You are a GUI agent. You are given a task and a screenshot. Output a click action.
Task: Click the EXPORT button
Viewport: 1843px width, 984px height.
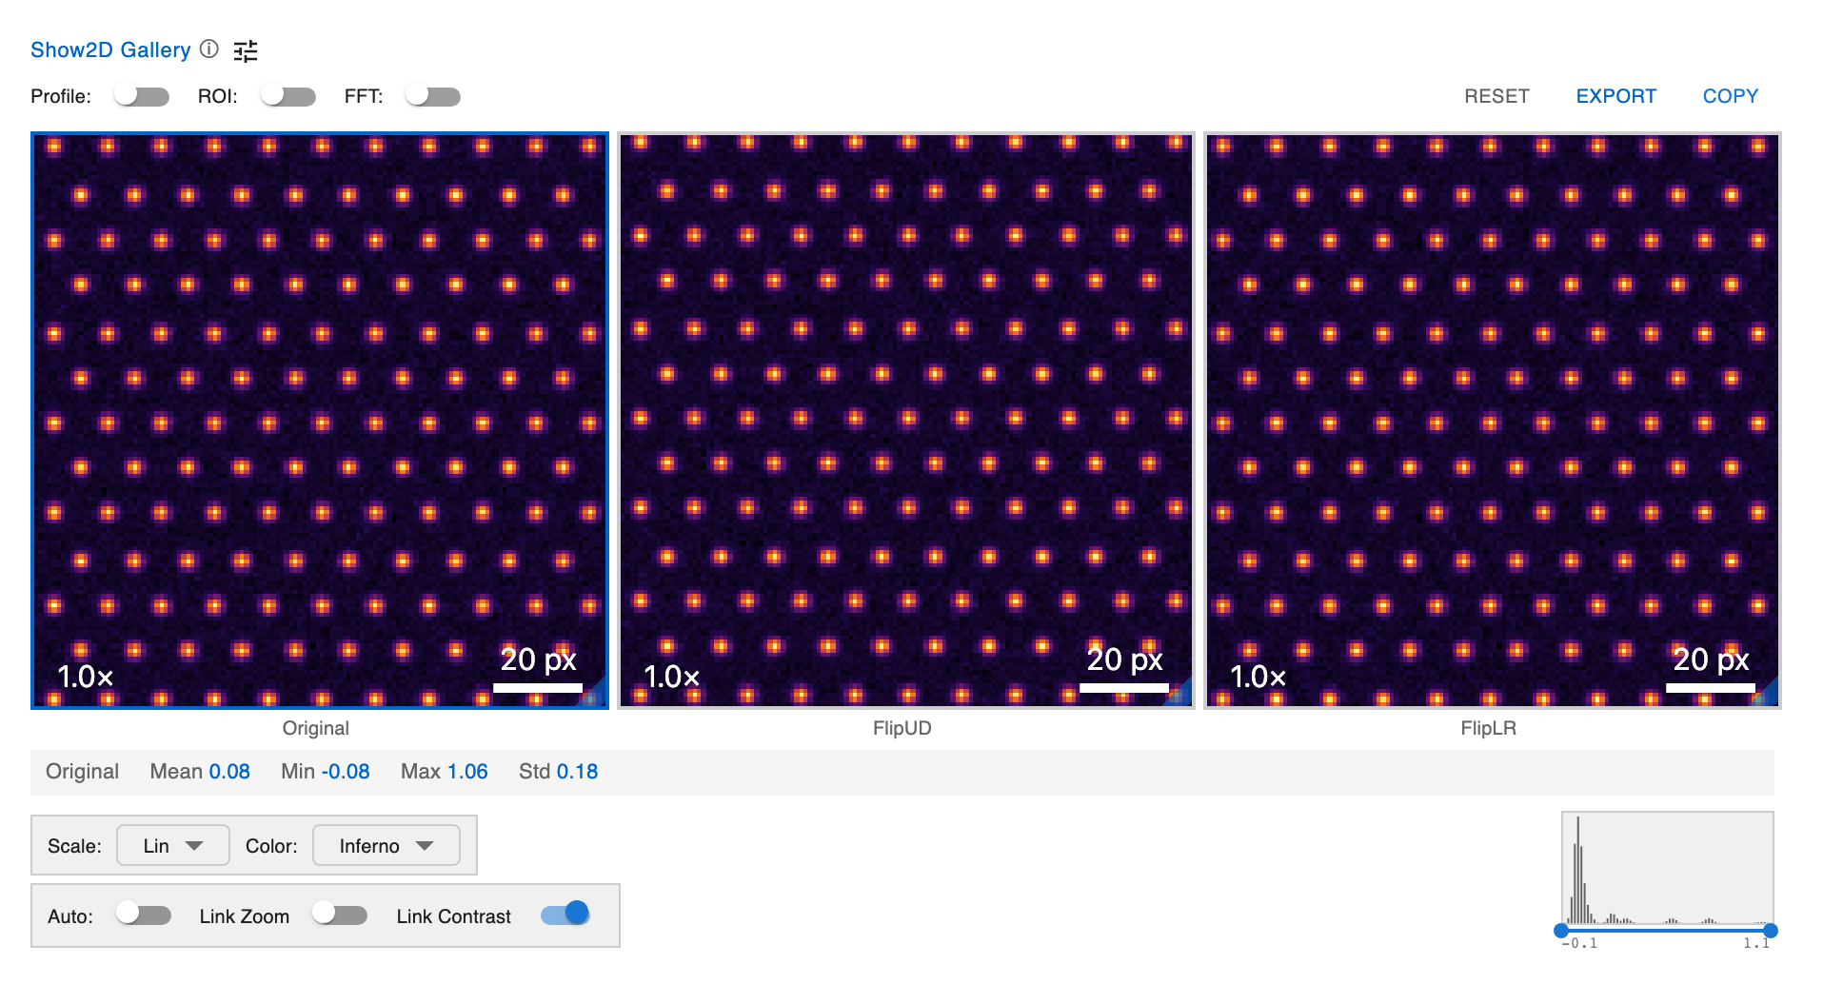pos(1615,96)
